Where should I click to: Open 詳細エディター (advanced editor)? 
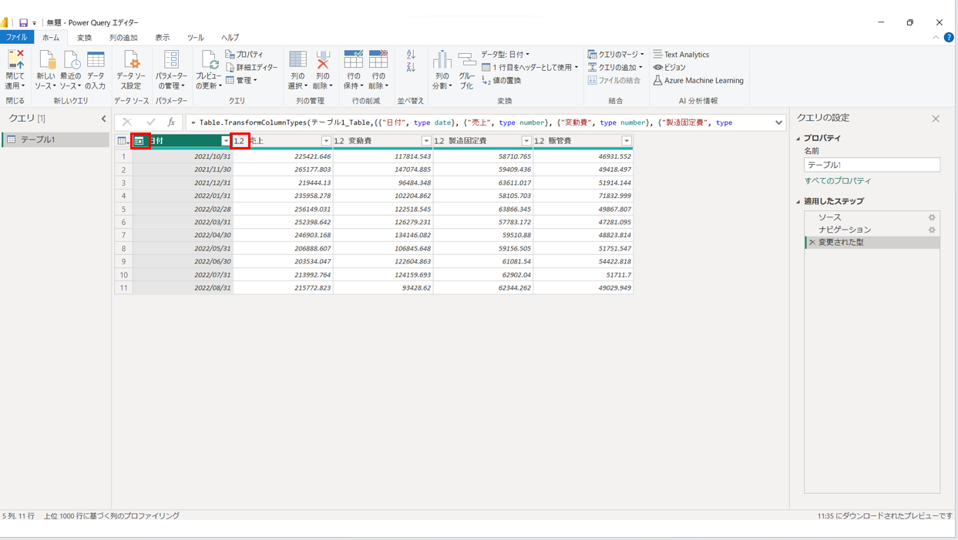252,68
